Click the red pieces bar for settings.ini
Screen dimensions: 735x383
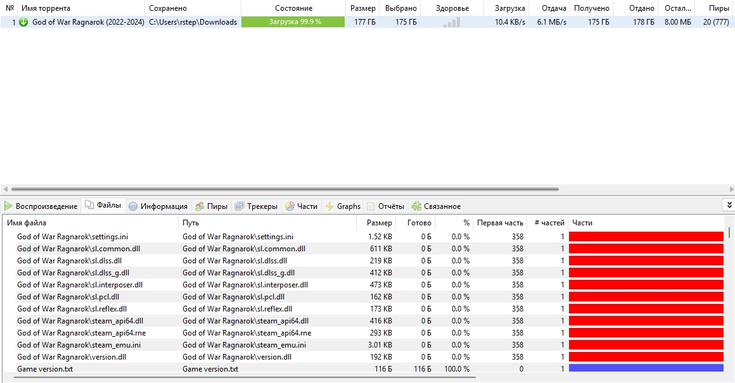tap(646, 237)
